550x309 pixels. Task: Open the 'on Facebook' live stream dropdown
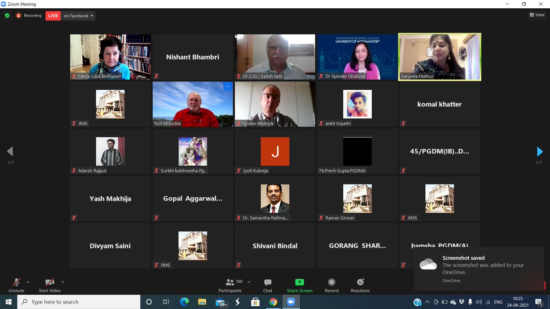tap(77, 15)
